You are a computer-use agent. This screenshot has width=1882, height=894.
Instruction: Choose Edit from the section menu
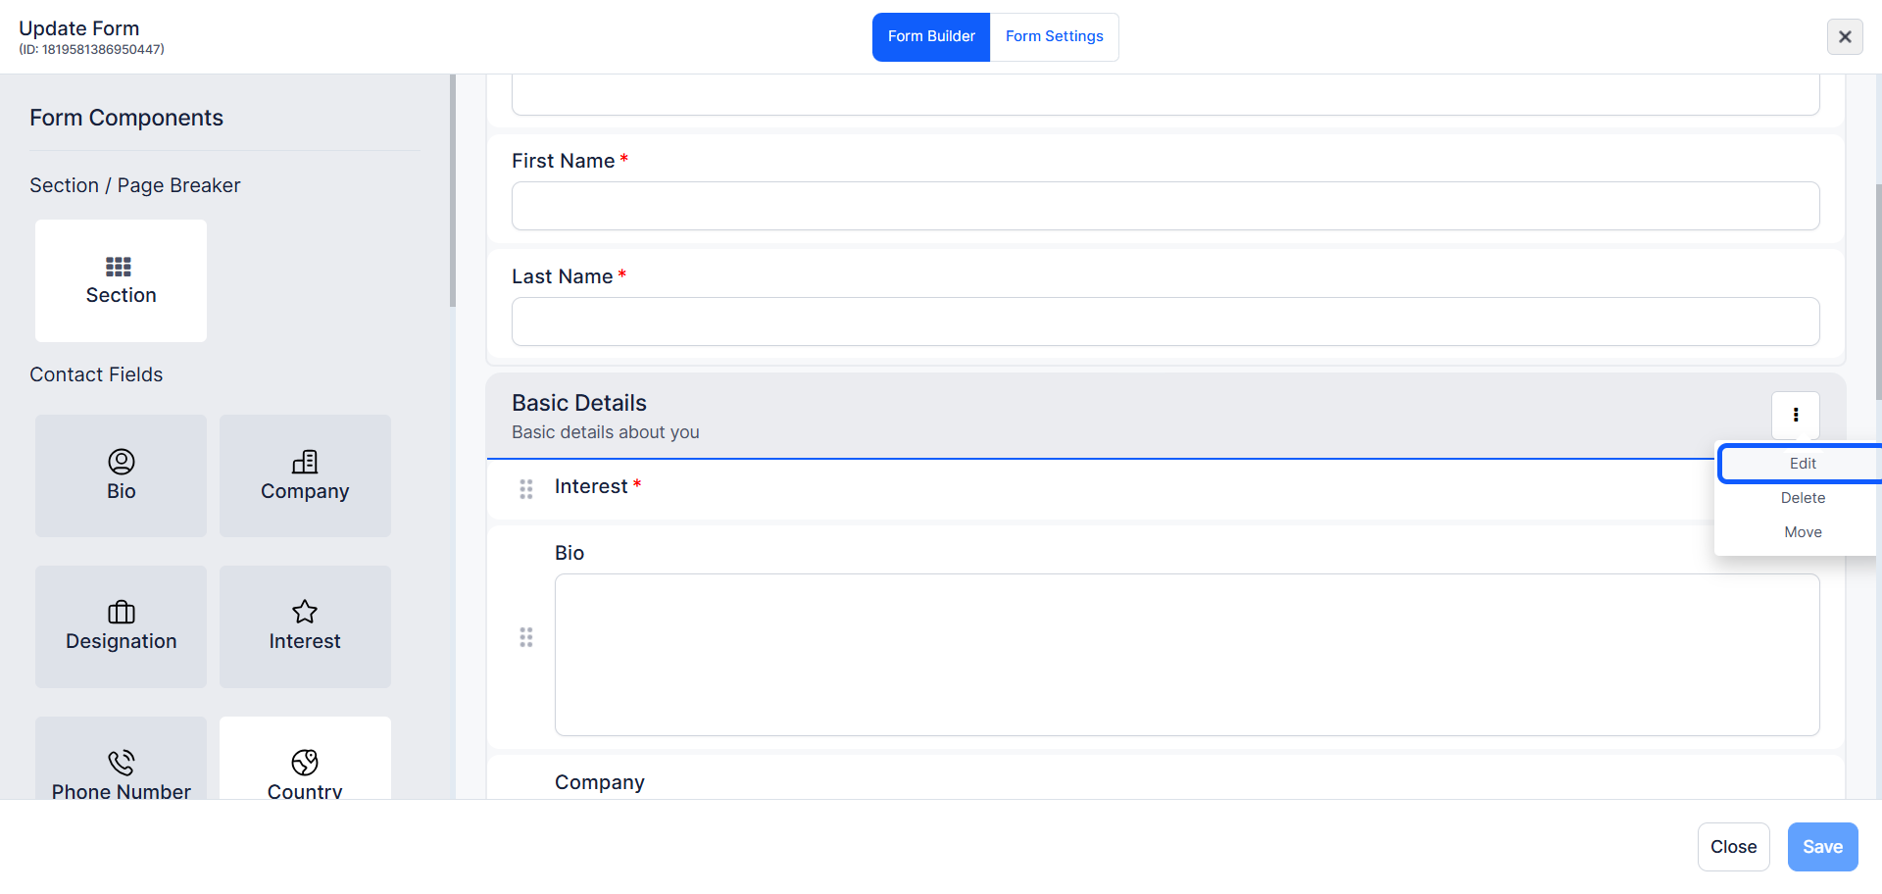(x=1803, y=464)
